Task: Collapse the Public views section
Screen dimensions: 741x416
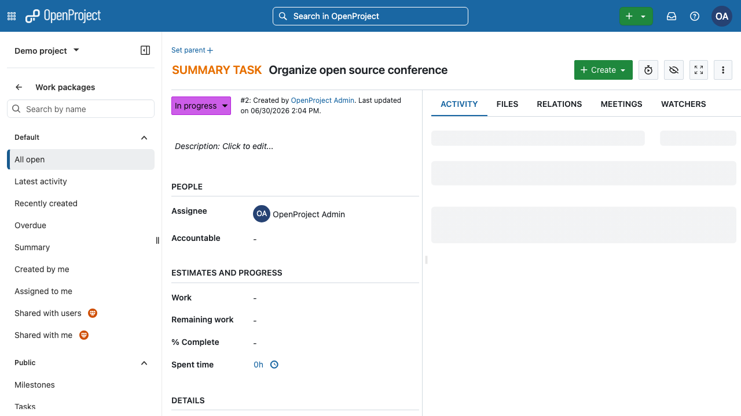Action: [x=144, y=363]
